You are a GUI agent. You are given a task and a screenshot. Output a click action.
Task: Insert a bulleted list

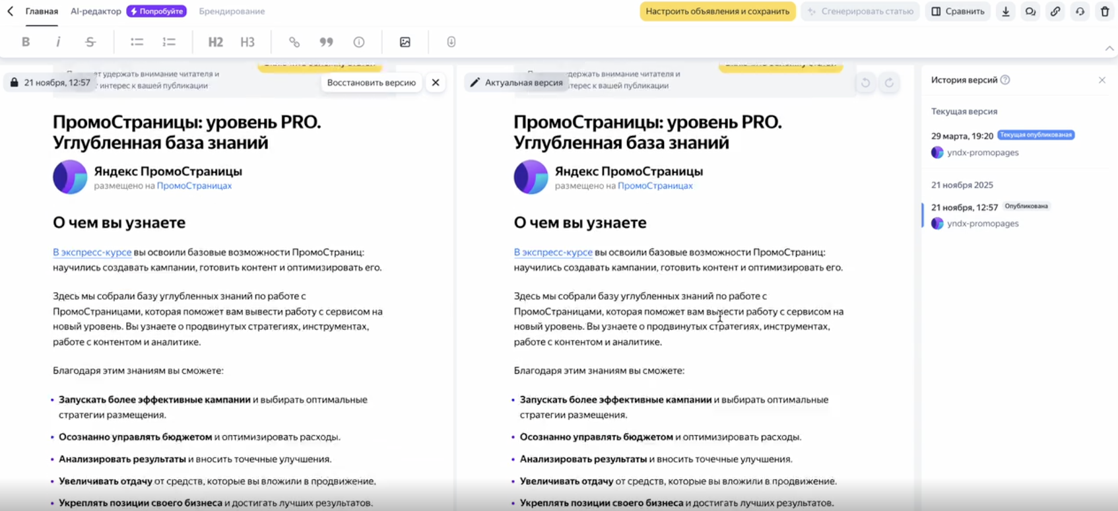click(x=137, y=42)
